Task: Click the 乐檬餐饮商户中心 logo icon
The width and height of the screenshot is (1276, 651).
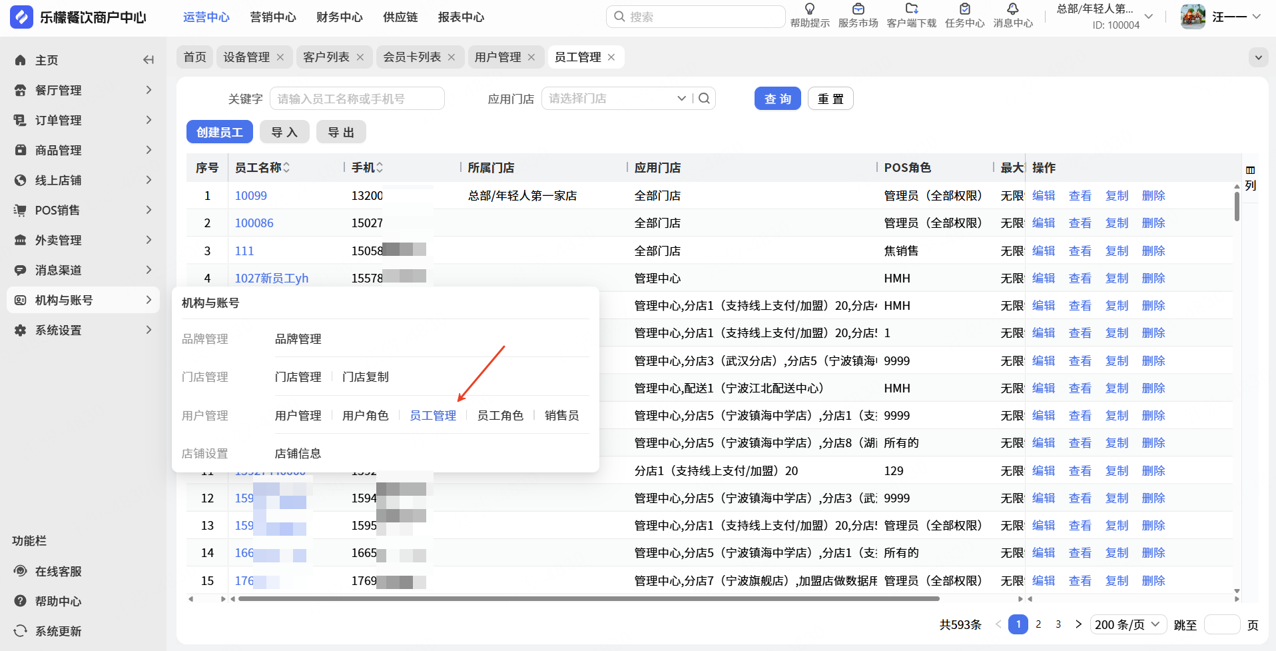Action: pos(21,17)
